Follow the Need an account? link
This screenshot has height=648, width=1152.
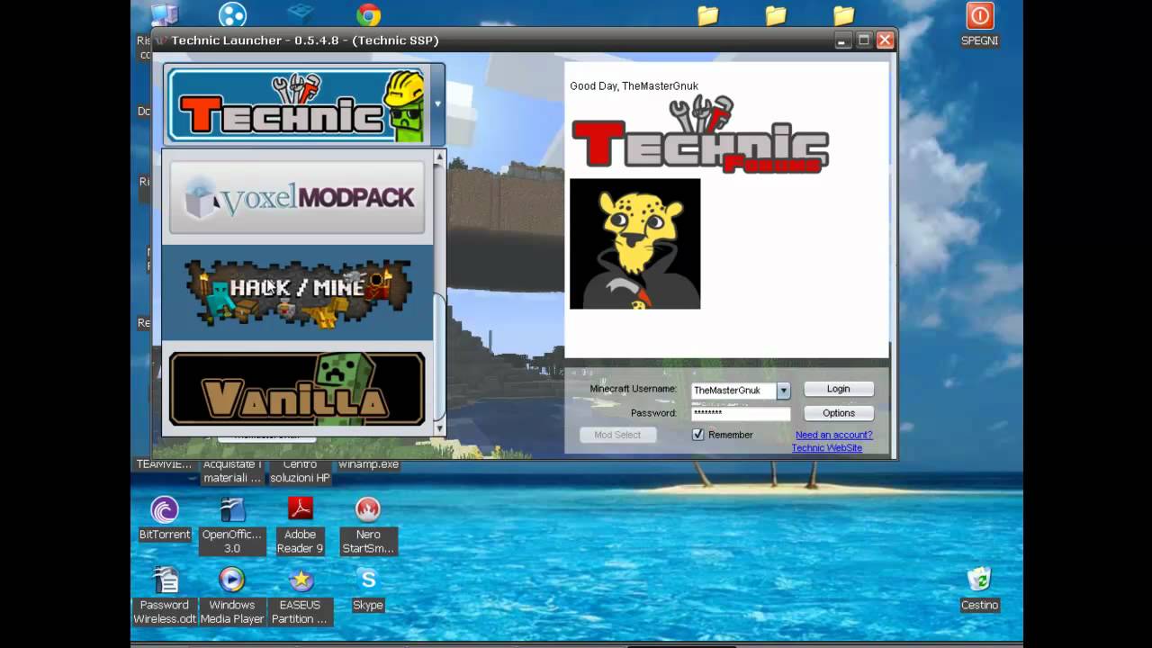(x=833, y=435)
